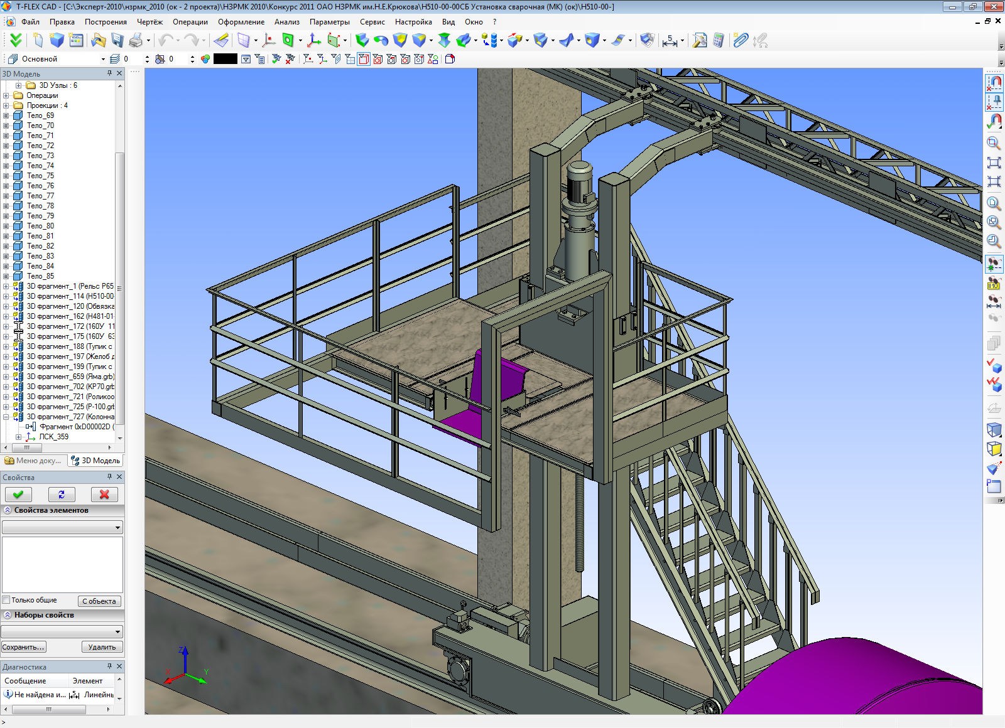The height and width of the screenshot is (728, 1005).
Task: Click the printer icon in the toolbar
Action: tap(135, 41)
